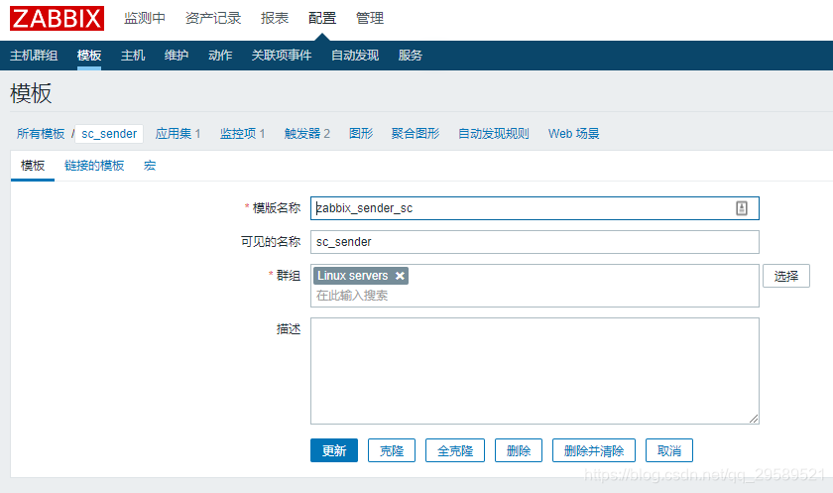Click the 可见的名称 field label
Image resolution: width=833 pixels, height=493 pixels.
[271, 242]
